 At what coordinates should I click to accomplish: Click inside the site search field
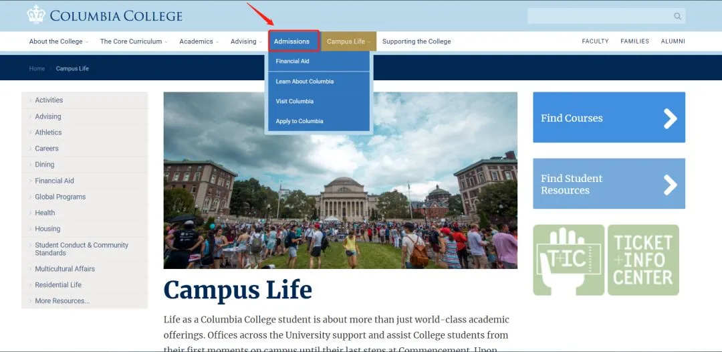598,16
